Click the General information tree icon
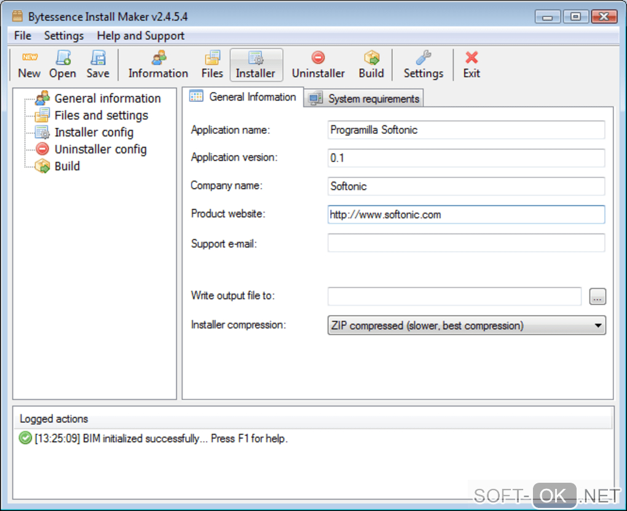This screenshot has height=511, width=627. point(42,98)
